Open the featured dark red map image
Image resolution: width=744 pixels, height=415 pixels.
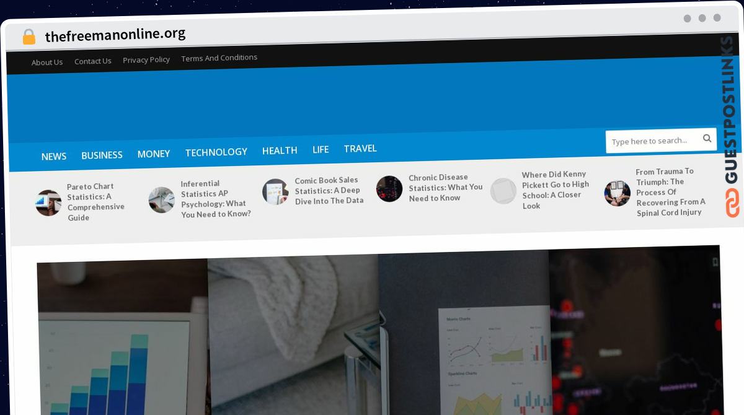coord(635,330)
